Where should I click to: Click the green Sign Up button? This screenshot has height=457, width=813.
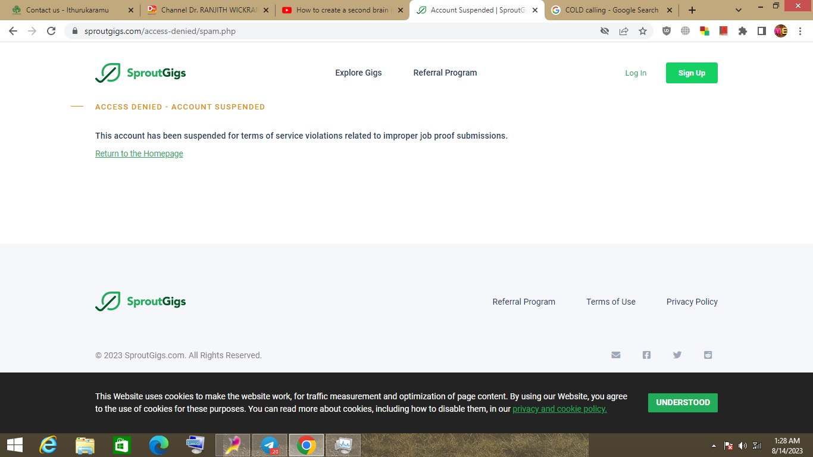click(692, 73)
